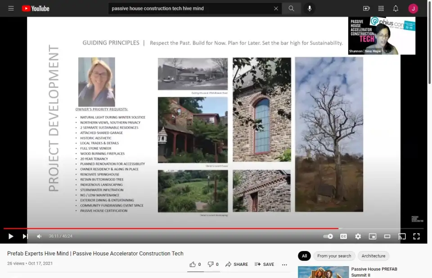This screenshot has width=432, height=278.
Task: Open the notifications bell
Action: tap(396, 9)
